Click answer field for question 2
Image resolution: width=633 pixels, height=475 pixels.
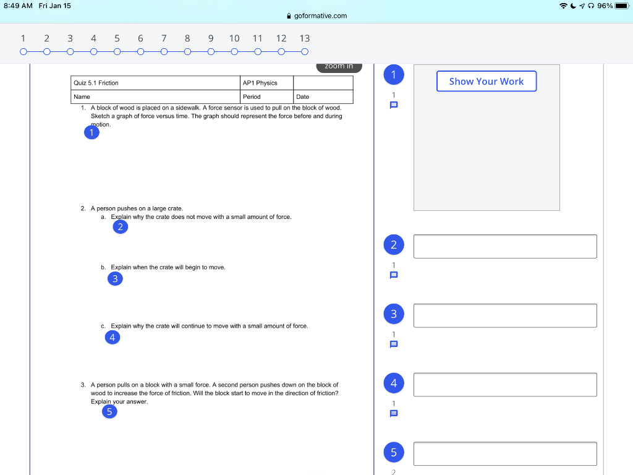[505, 246]
